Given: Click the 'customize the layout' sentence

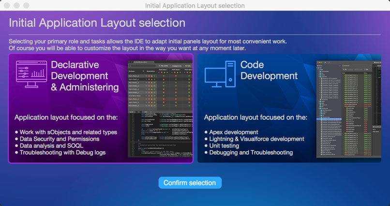Looking at the screenshot, I should point(127,48).
